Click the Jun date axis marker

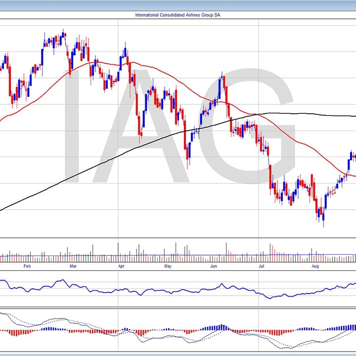coord(214,267)
